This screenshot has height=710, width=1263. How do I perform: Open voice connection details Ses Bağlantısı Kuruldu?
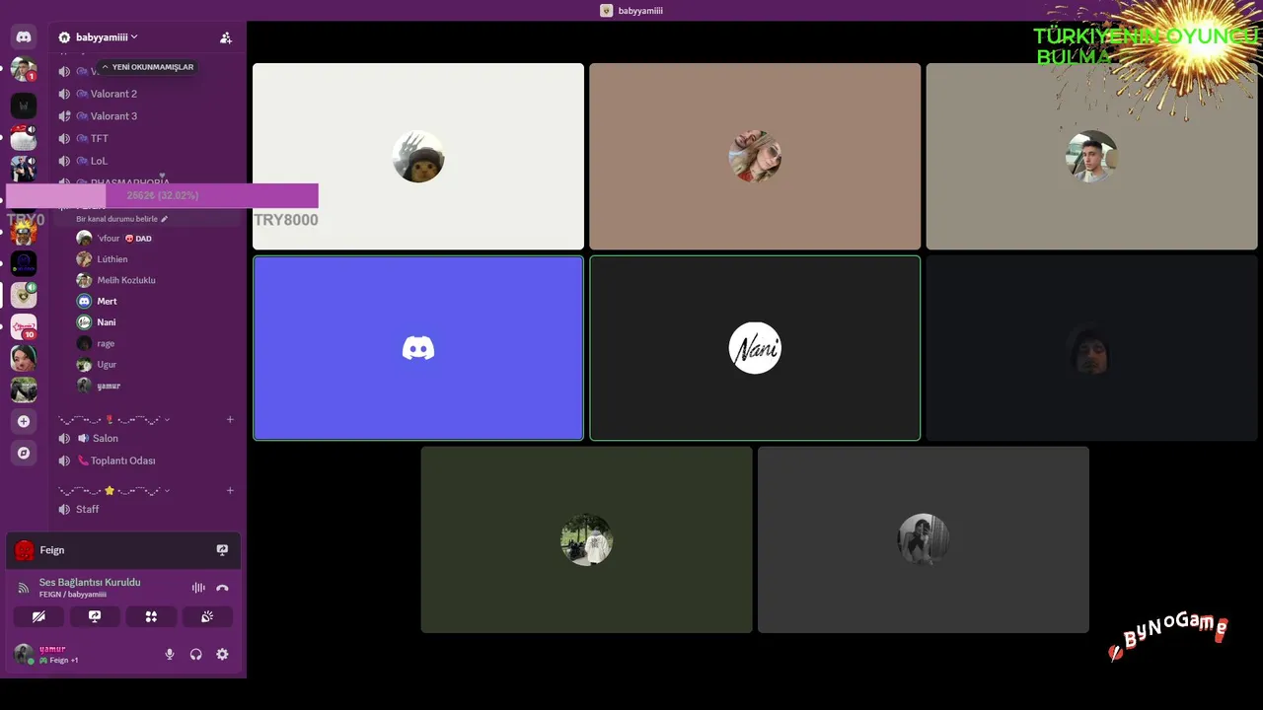click(x=90, y=582)
